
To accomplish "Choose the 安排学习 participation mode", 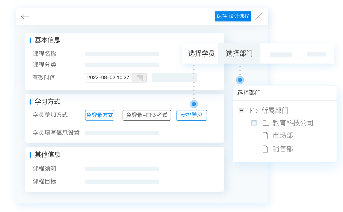I will (191, 115).
